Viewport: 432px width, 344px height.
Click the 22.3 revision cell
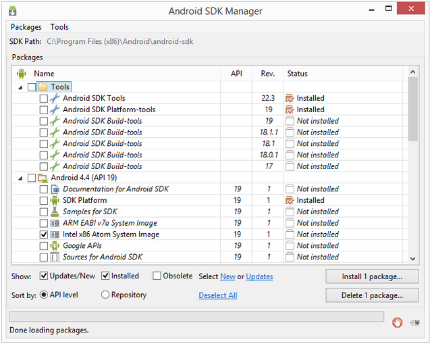coord(267,98)
